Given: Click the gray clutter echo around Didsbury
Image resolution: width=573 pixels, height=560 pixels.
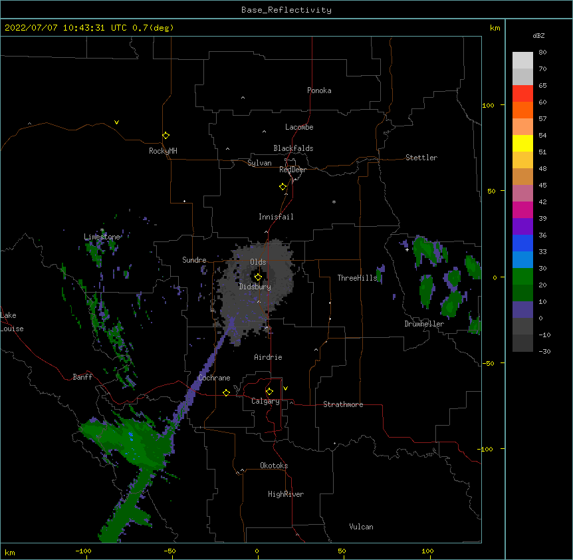Looking at the screenshot, I should coord(256,289).
